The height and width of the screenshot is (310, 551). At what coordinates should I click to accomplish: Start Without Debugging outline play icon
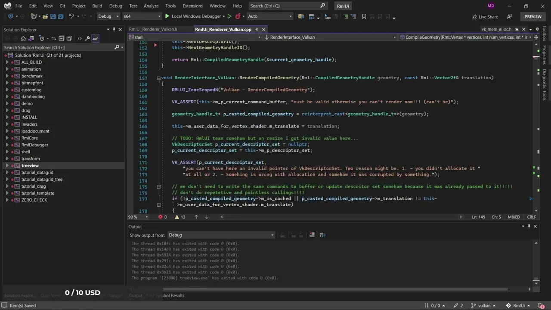point(229,16)
